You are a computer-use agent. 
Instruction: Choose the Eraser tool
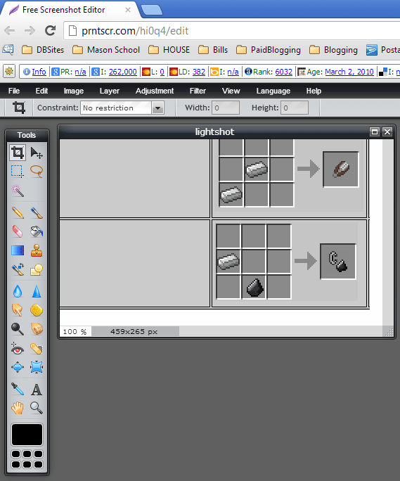point(18,231)
